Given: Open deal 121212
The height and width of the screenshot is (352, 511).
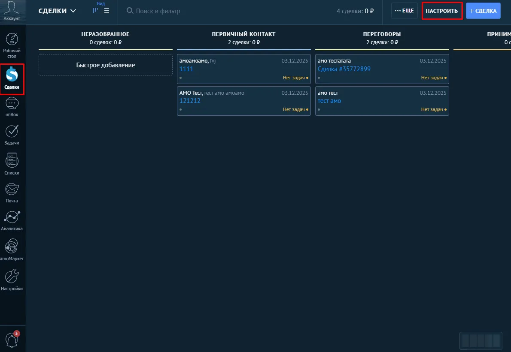Looking at the screenshot, I should coord(190,101).
